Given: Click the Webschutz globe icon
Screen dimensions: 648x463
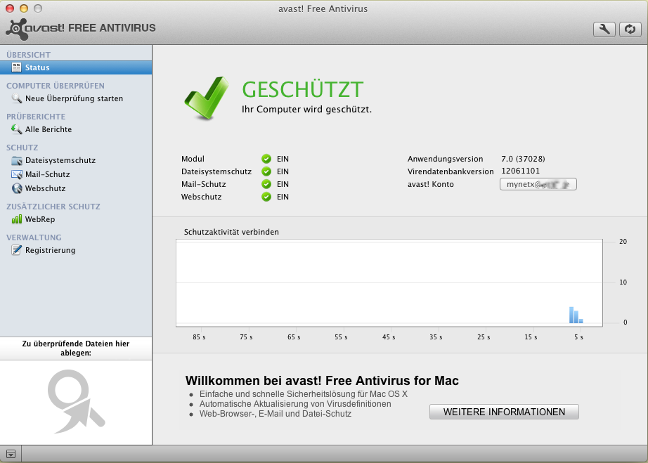Looking at the screenshot, I should tap(17, 188).
